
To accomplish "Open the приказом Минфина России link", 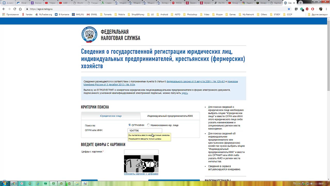I will point(161,83).
